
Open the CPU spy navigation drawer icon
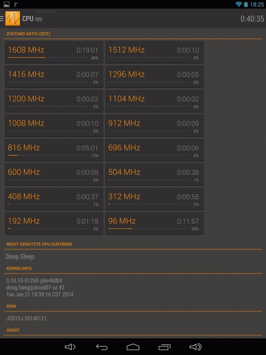[x=2, y=18]
